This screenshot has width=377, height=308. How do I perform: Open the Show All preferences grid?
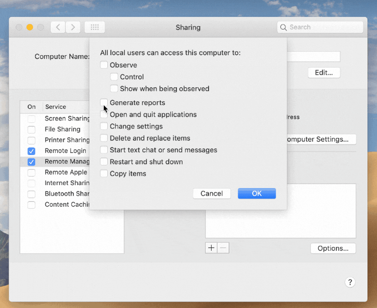point(95,27)
